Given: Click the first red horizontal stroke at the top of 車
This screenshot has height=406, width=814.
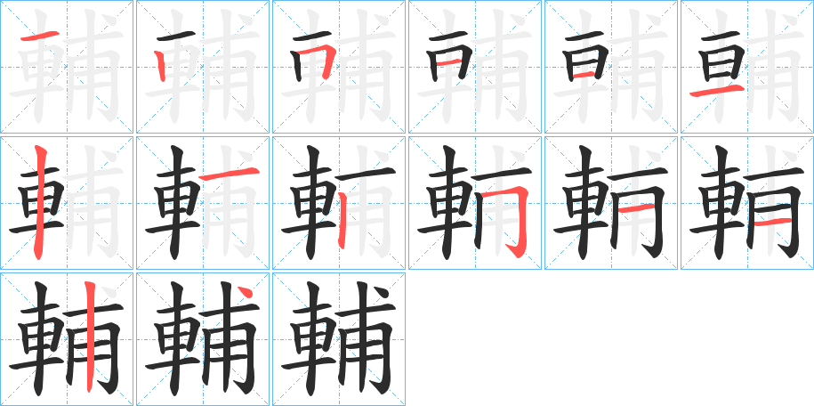Looking at the screenshot, I should tap(40, 36).
